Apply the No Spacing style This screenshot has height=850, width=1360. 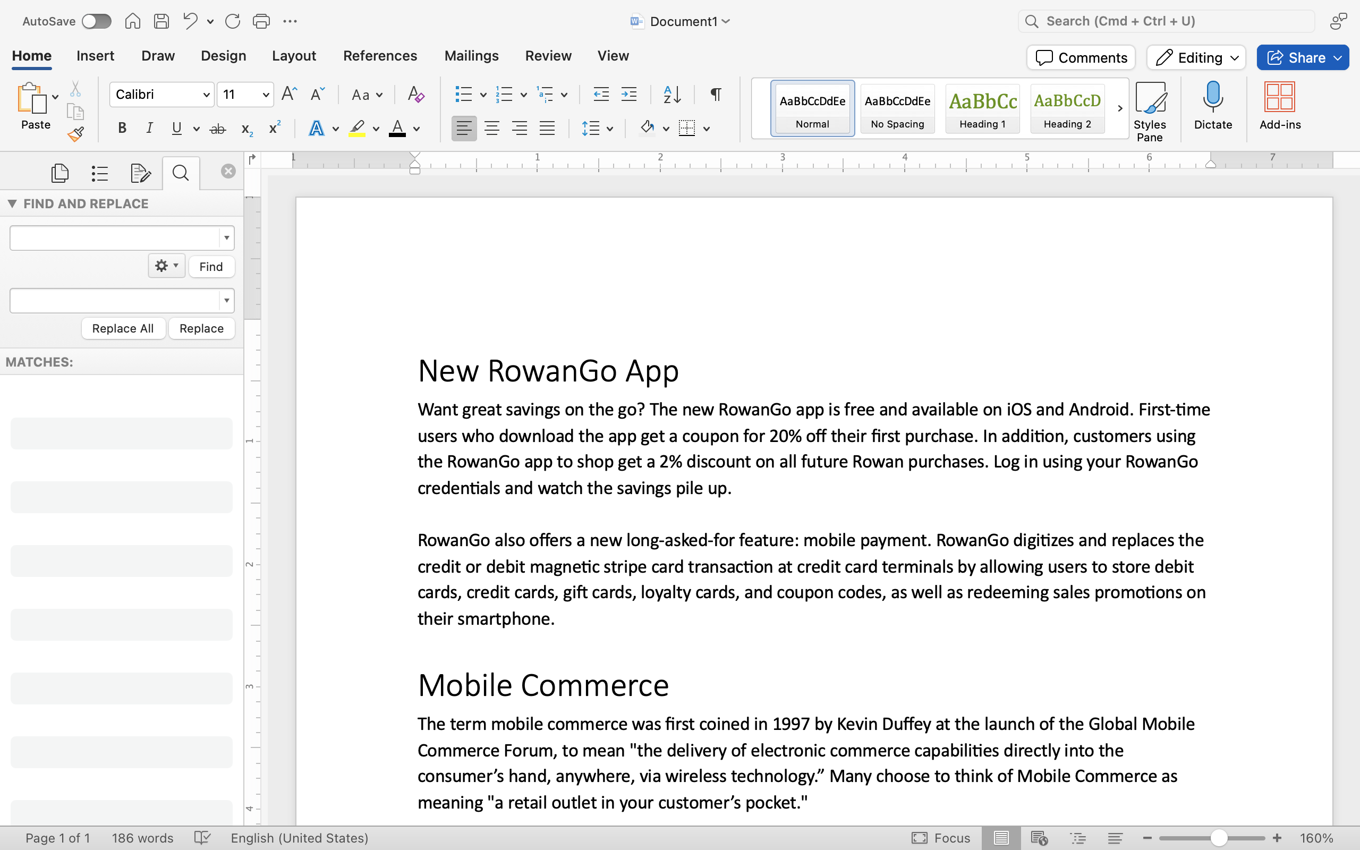pyautogui.click(x=897, y=108)
